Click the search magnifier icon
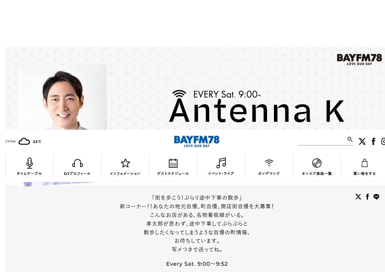The height and width of the screenshot is (272, 385). pos(350,139)
